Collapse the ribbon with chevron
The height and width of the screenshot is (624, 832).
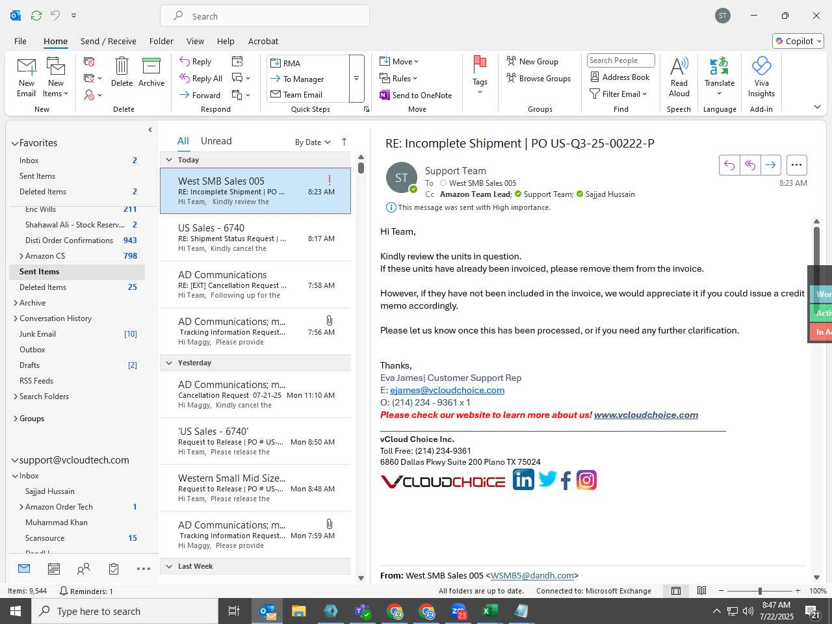817,107
